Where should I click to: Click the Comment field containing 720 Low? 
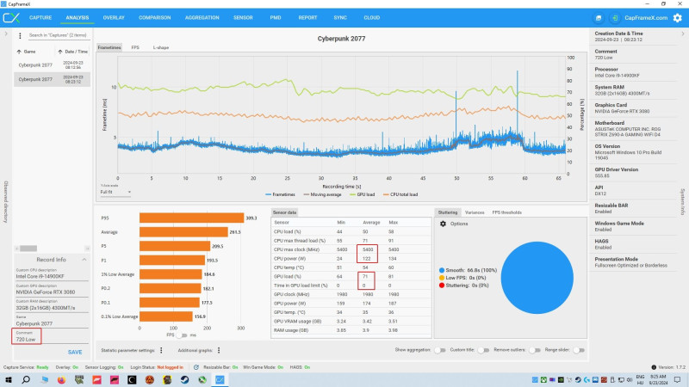coord(52,339)
